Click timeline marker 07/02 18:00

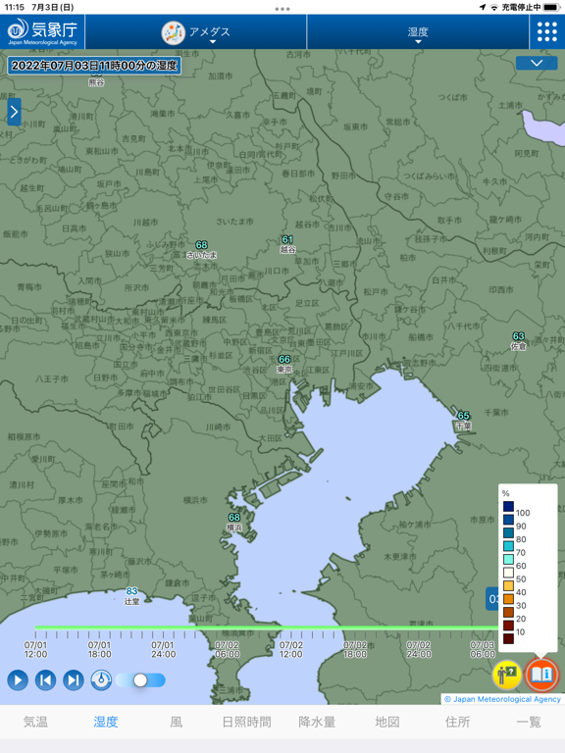(355, 649)
